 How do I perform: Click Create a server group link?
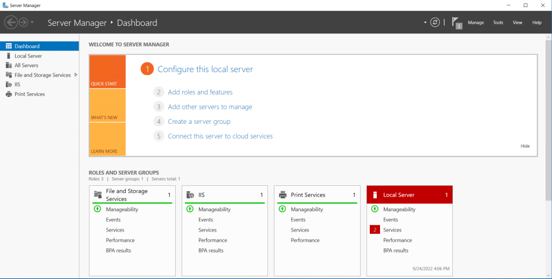tap(199, 122)
